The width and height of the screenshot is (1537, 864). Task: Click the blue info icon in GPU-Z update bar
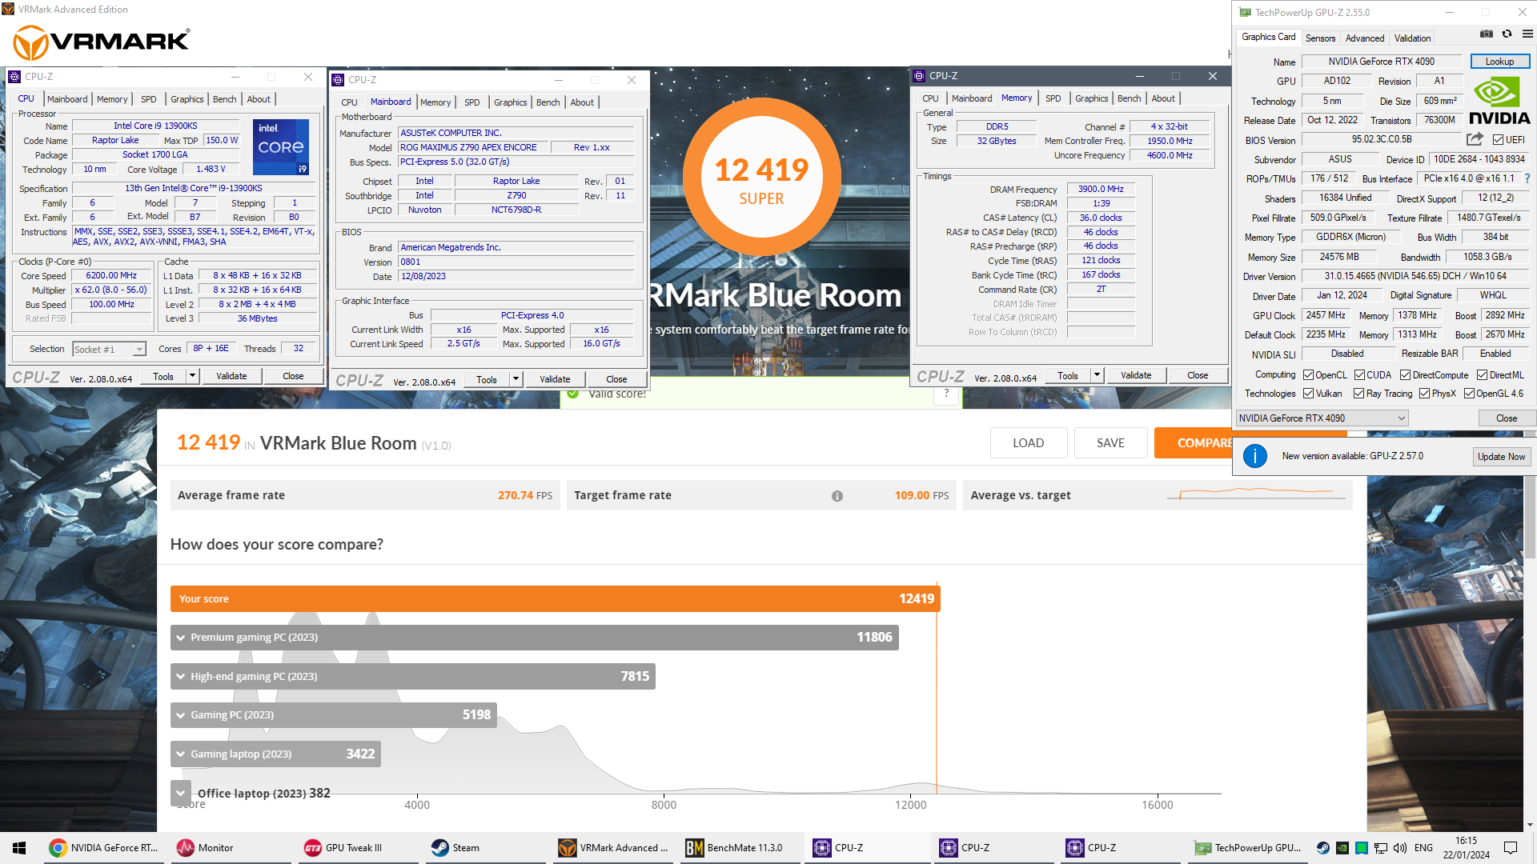coord(1254,457)
